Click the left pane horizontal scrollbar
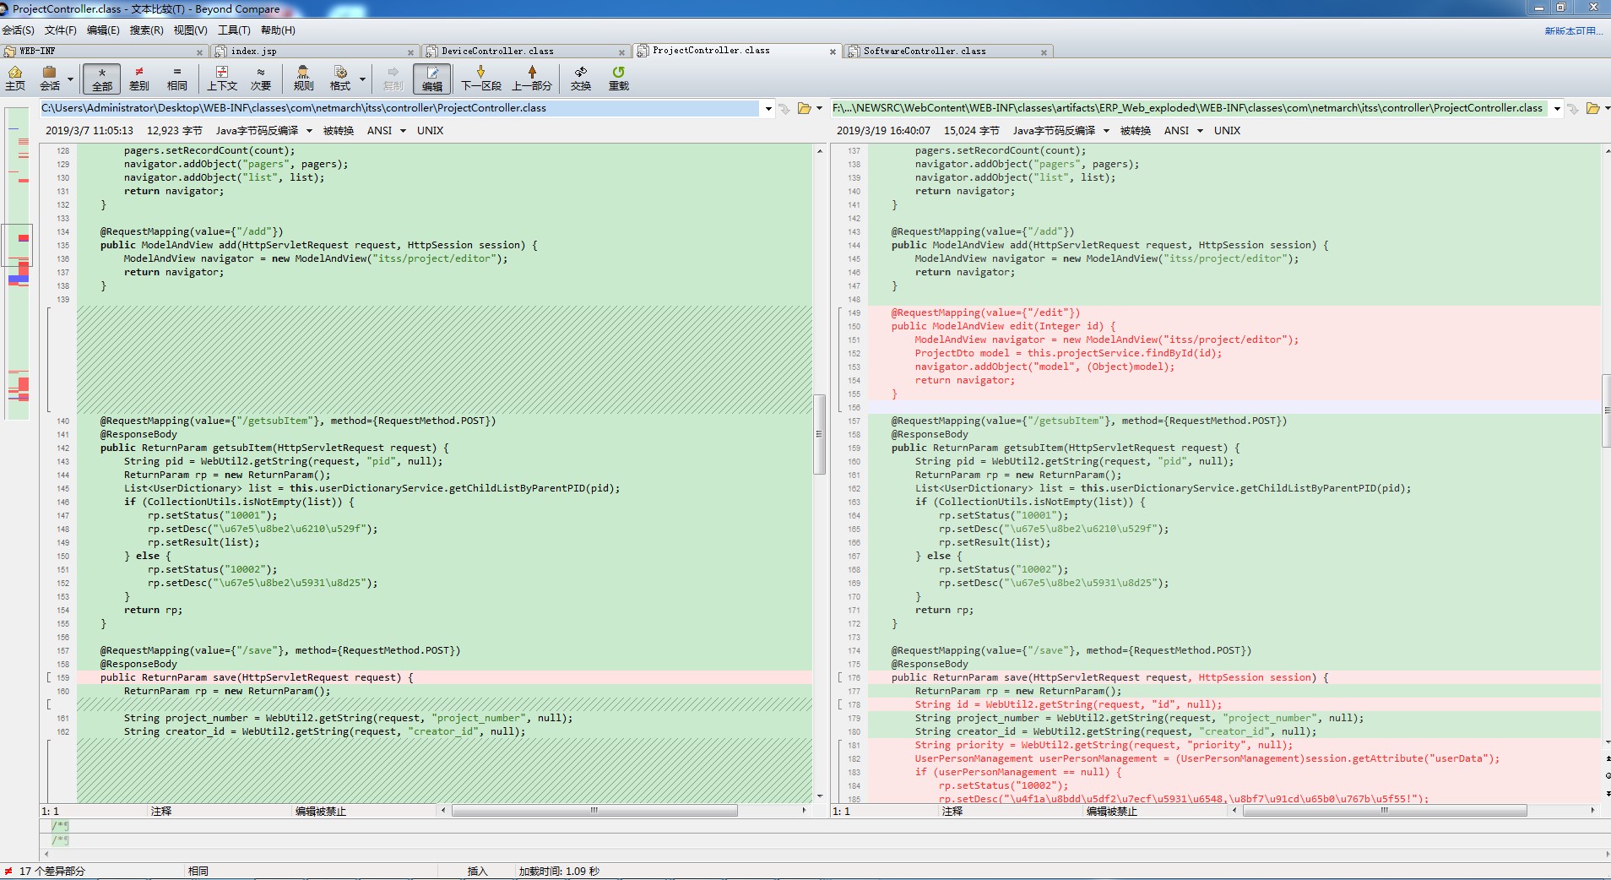This screenshot has height=880, width=1611. (x=594, y=811)
